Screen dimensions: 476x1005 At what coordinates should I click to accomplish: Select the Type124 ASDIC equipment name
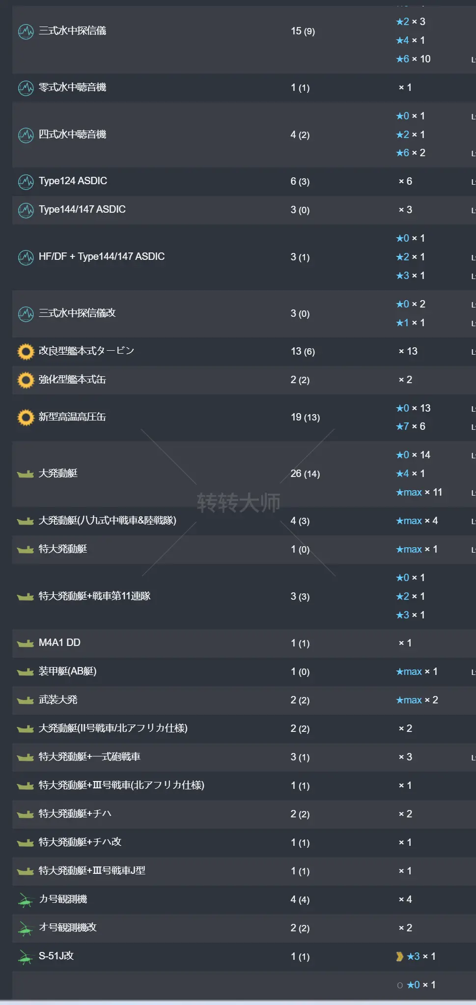tap(73, 181)
